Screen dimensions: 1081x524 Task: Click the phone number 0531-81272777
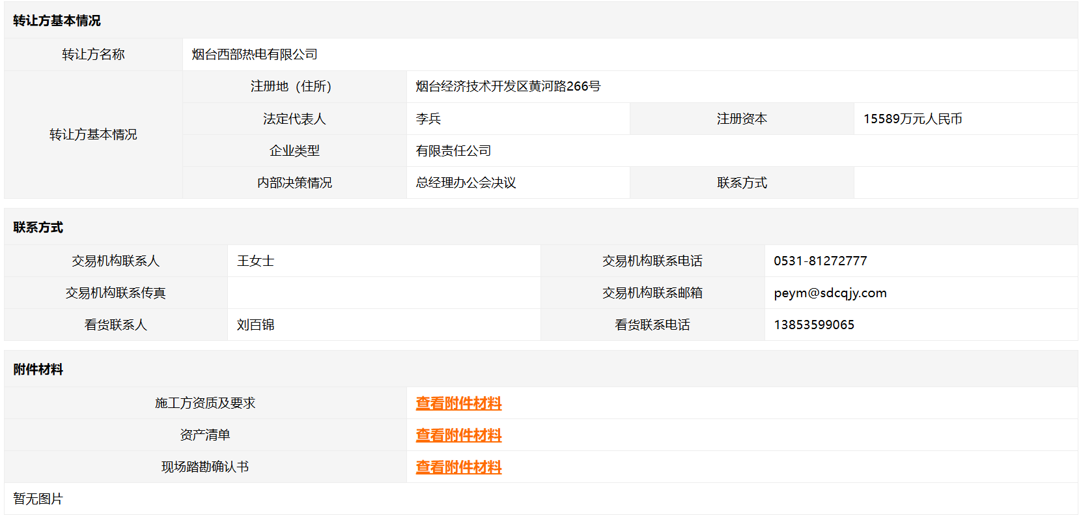tap(820, 261)
